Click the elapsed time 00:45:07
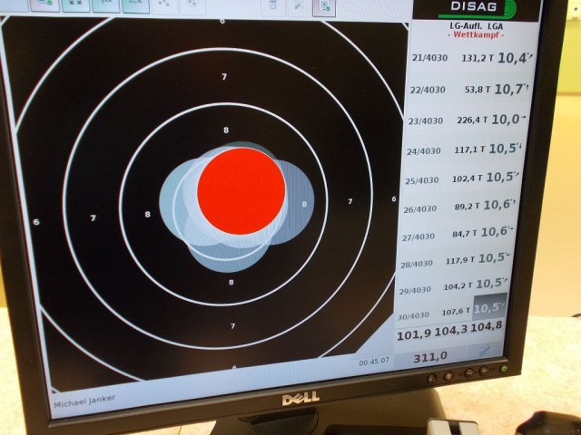 pyautogui.click(x=373, y=362)
